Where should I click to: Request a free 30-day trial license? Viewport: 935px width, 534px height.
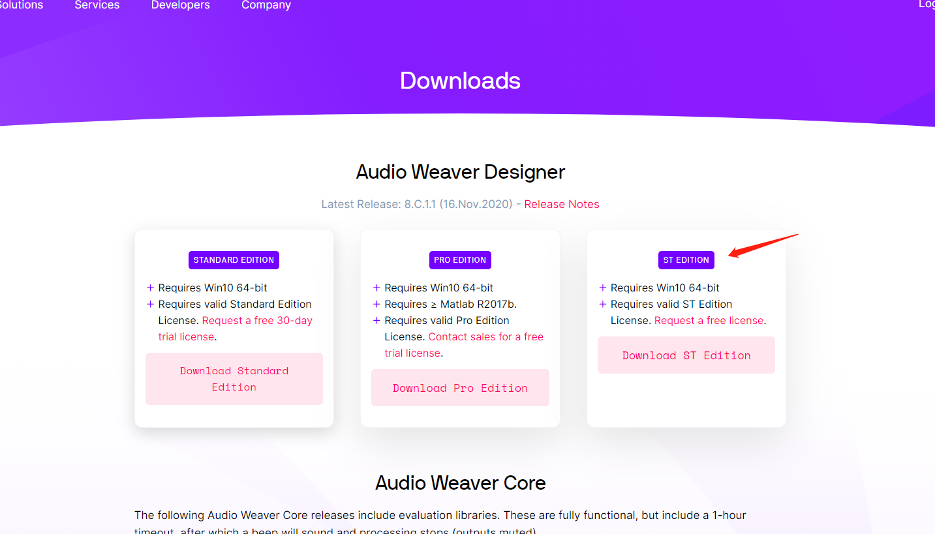pyautogui.click(x=236, y=329)
